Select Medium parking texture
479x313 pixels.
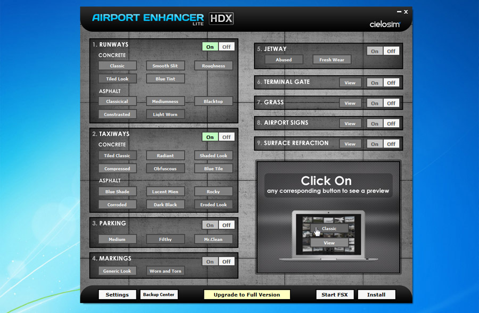point(117,240)
